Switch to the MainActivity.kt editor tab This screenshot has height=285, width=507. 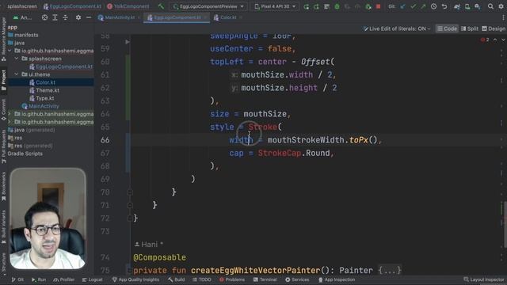(120, 17)
